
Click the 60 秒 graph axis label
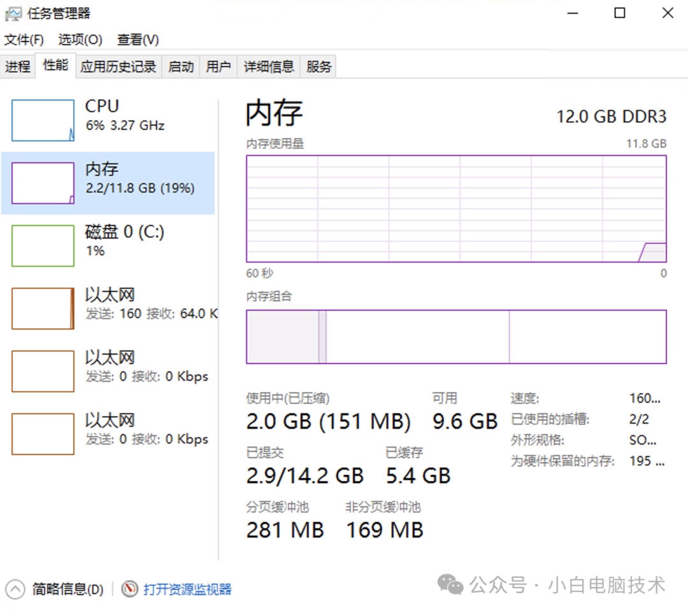coord(260,273)
